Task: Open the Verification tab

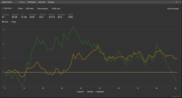Action: pyautogui.click(x=31, y=2)
